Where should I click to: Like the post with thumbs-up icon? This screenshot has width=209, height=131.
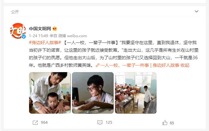165,122
